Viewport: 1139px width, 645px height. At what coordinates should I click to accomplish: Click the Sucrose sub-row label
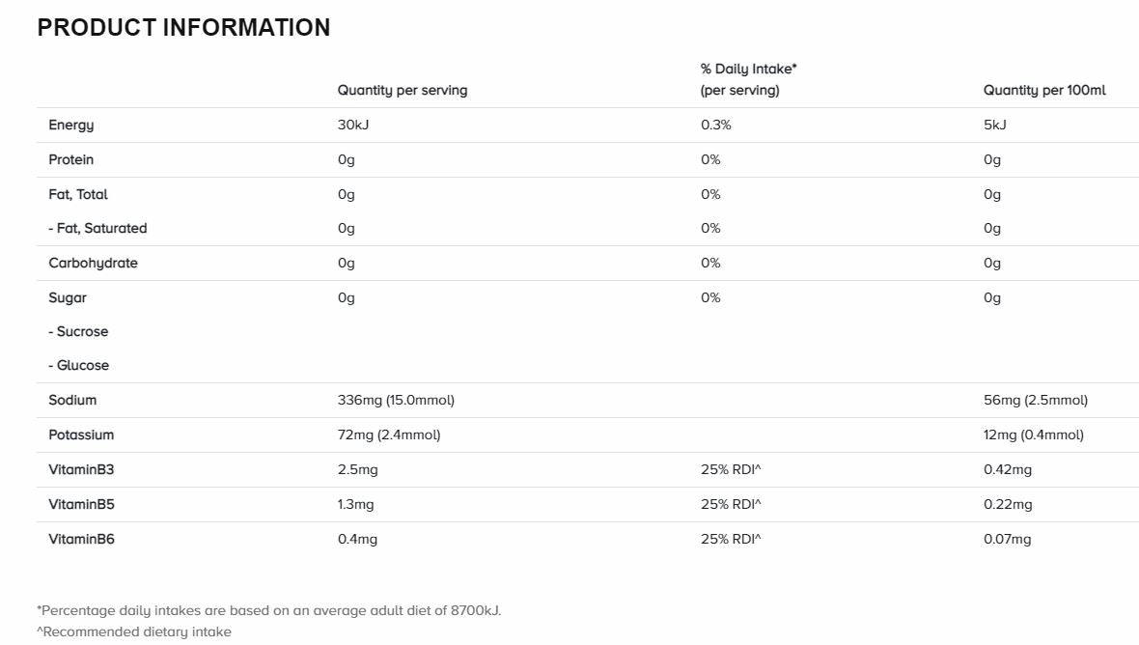(x=78, y=332)
